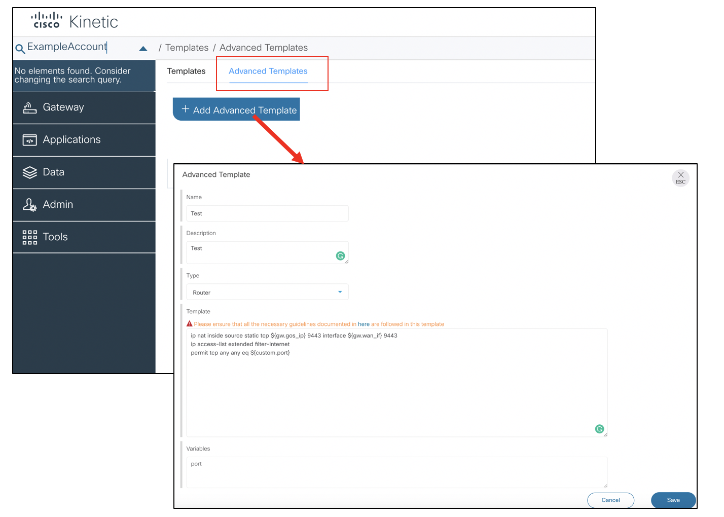The height and width of the screenshot is (517, 724).
Task: Click the Templates breadcrumb link
Action: [x=187, y=48]
